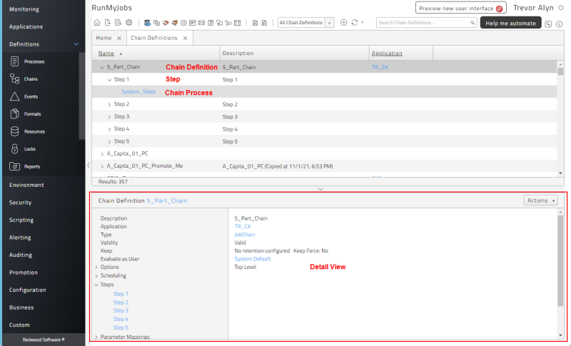Sort by the Name column header

(x=106, y=53)
